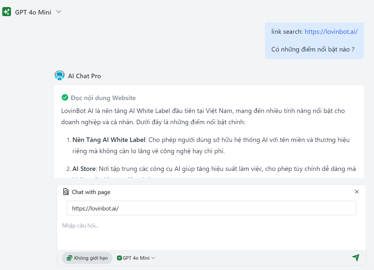Click the Chat with page document icon

pyautogui.click(x=66, y=192)
